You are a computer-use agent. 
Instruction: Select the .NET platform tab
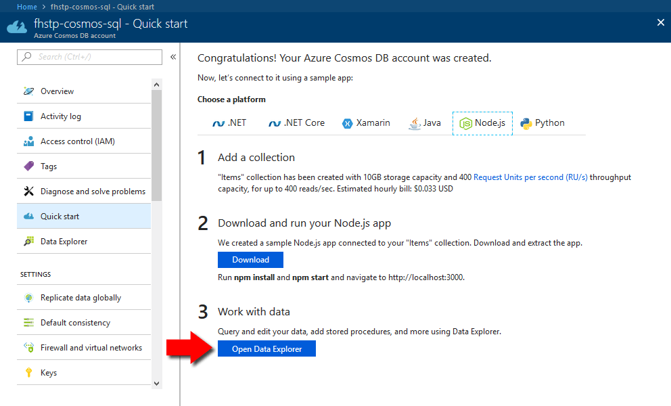point(229,123)
